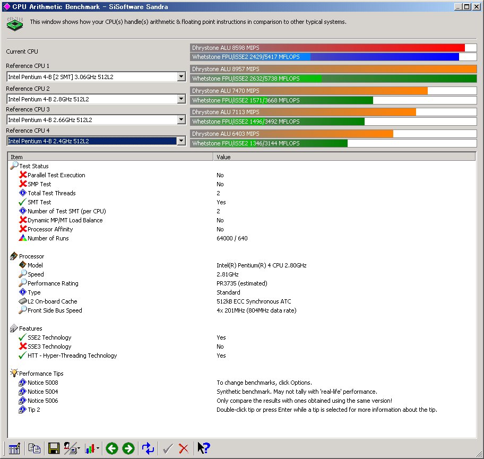The height and width of the screenshot is (459, 484).
Task: Click the red X cancel icon
Action: [x=184, y=448]
